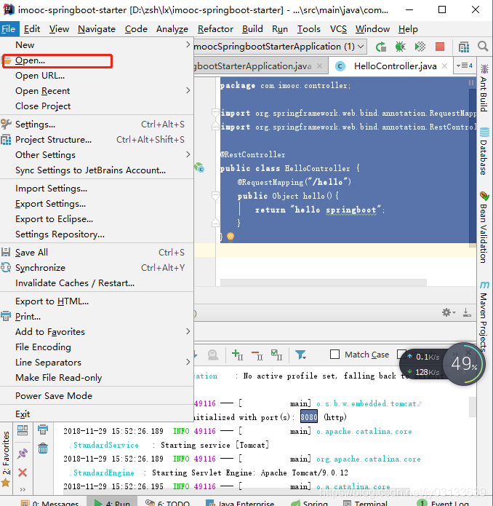Image resolution: width=493 pixels, height=506 pixels.
Task: Toggle the Words checkbox next to Match Case
Action: pos(401,354)
